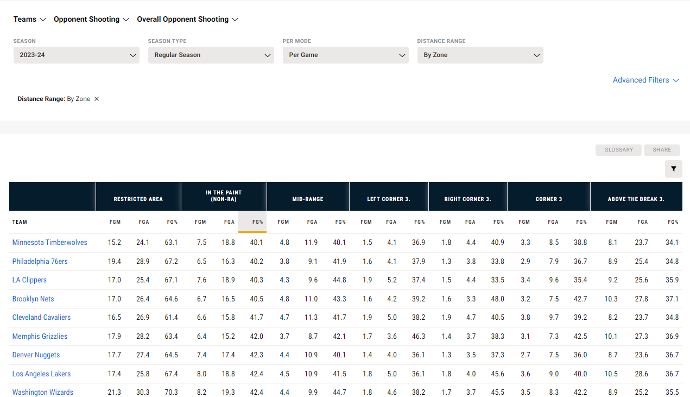The image size is (690, 397).
Task: Click the In The Paint (Non-RA) group header
Action: pyautogui.click(x=224, y=196)
